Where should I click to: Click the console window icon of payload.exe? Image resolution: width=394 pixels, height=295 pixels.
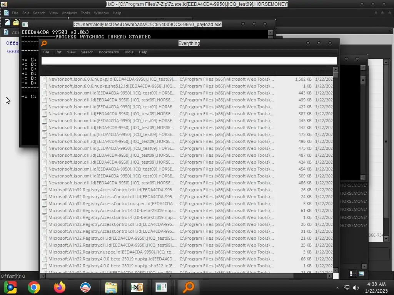tap(25, 24)
